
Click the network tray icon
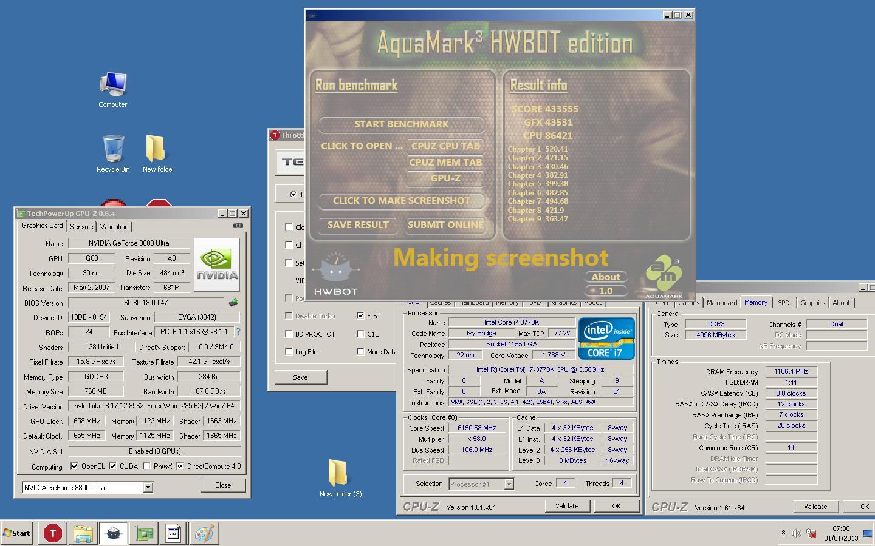[x=811, y=533]
